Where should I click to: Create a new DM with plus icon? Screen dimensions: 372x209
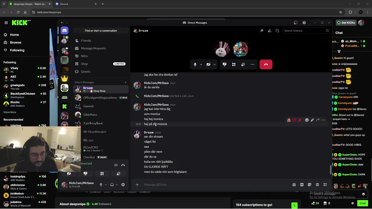[126, 82]
